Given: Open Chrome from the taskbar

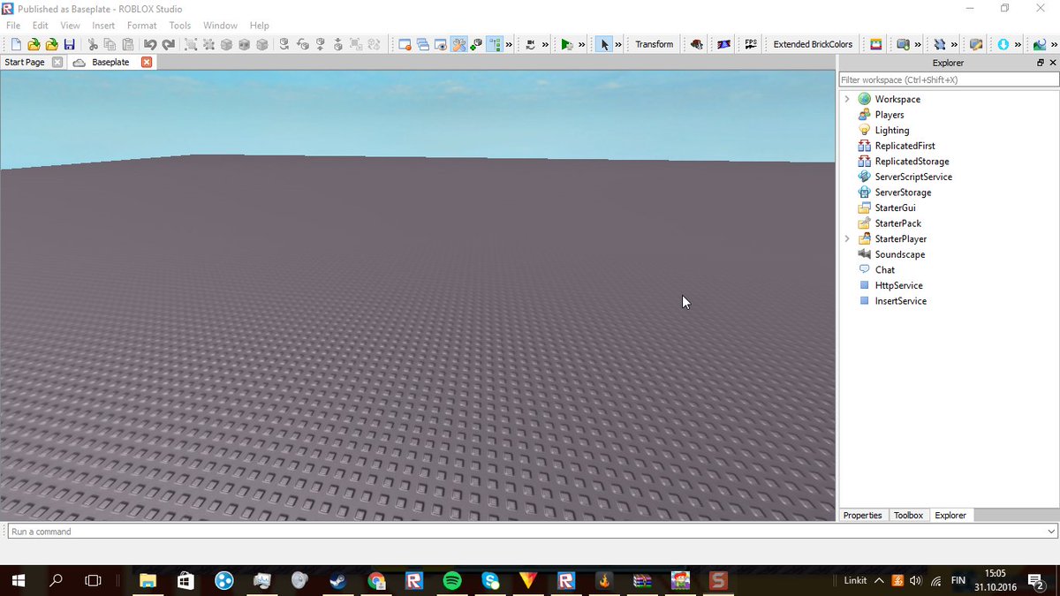Looking at the screenshot, I should [376, 581].
